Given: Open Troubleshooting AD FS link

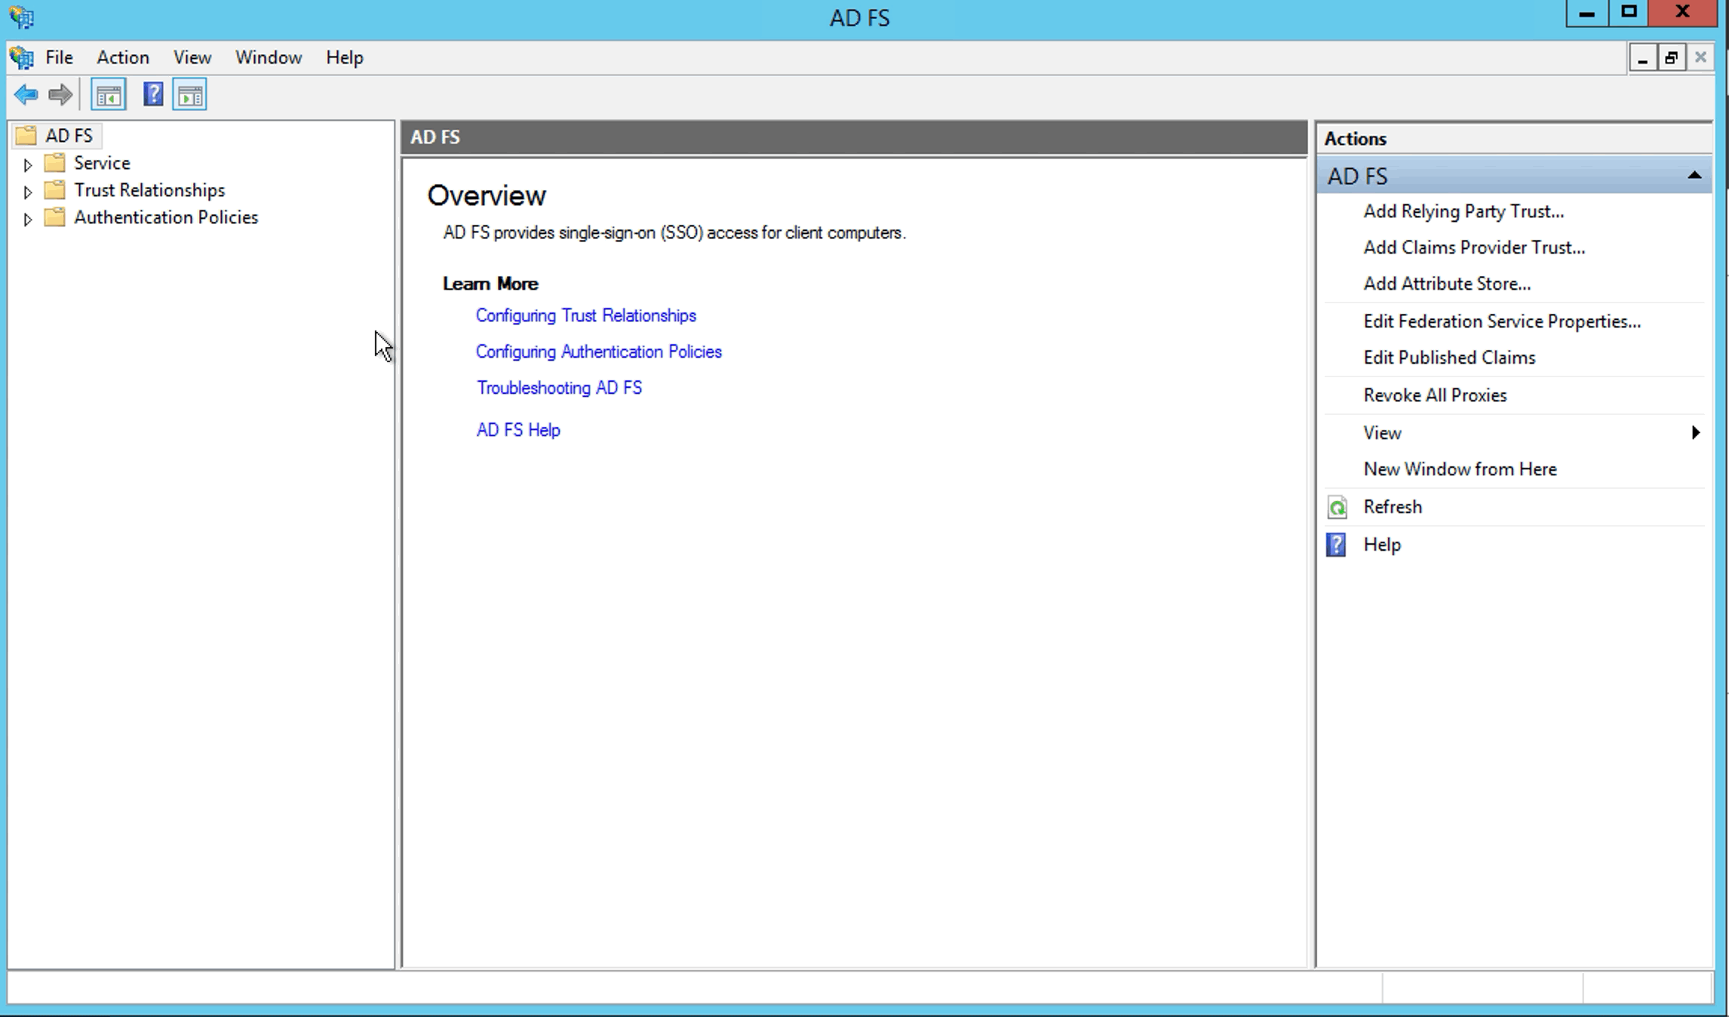Looking at the screenshot, I should pyautogui.click(x=559, y=388).
